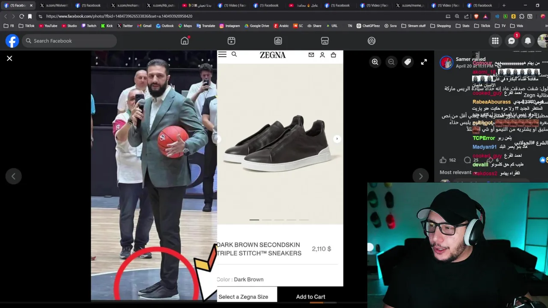Open the Facebook Home feed icon

(x=185, y=41)
